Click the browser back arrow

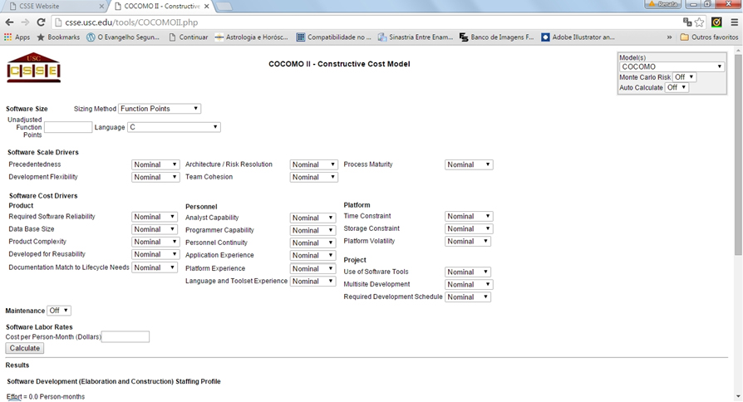tap(10, 22)
